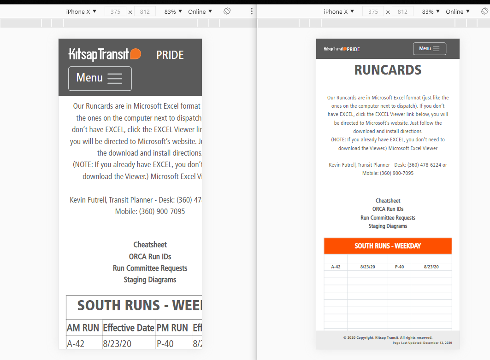This screenshot has height=360, width=490.
Task: Click orange SOUTH RUNS - WEEKDAY header
Action: (x=388, y=246)
